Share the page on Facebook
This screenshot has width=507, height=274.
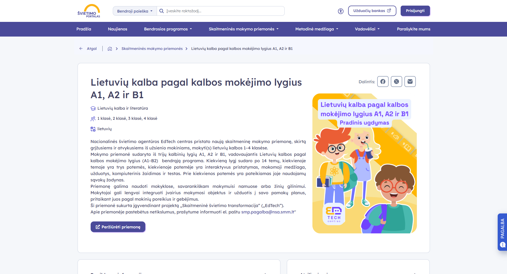tap(383, 82)
